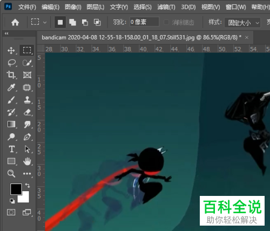The image size is (270, 231).
Task: Select the Horizontal Type tool
Action: (x=12, y=149)
